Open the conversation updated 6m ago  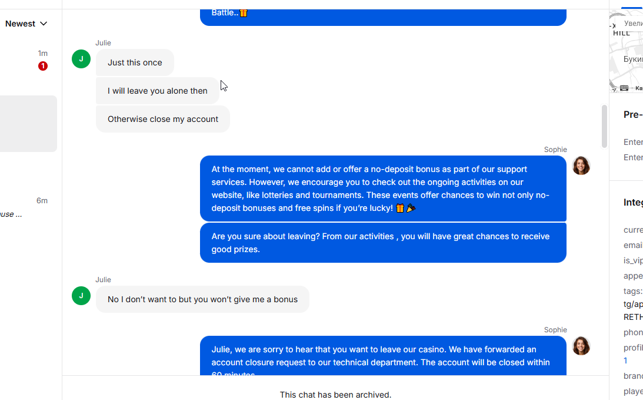coord(25,207)
